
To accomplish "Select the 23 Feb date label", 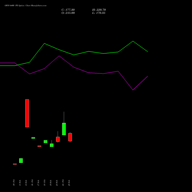I will click(x=57, y=183).
